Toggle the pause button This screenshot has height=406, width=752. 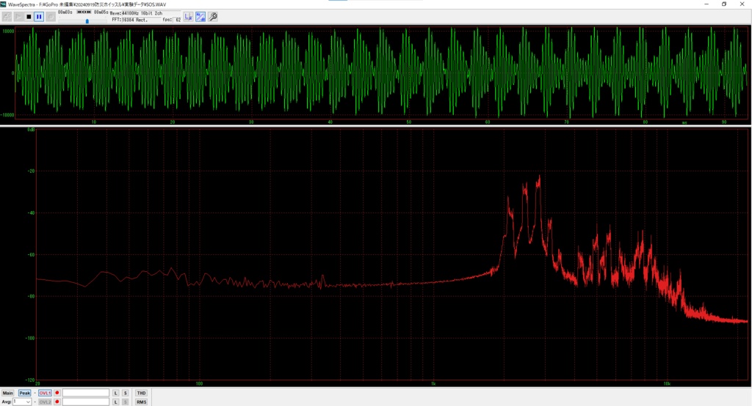39,17
